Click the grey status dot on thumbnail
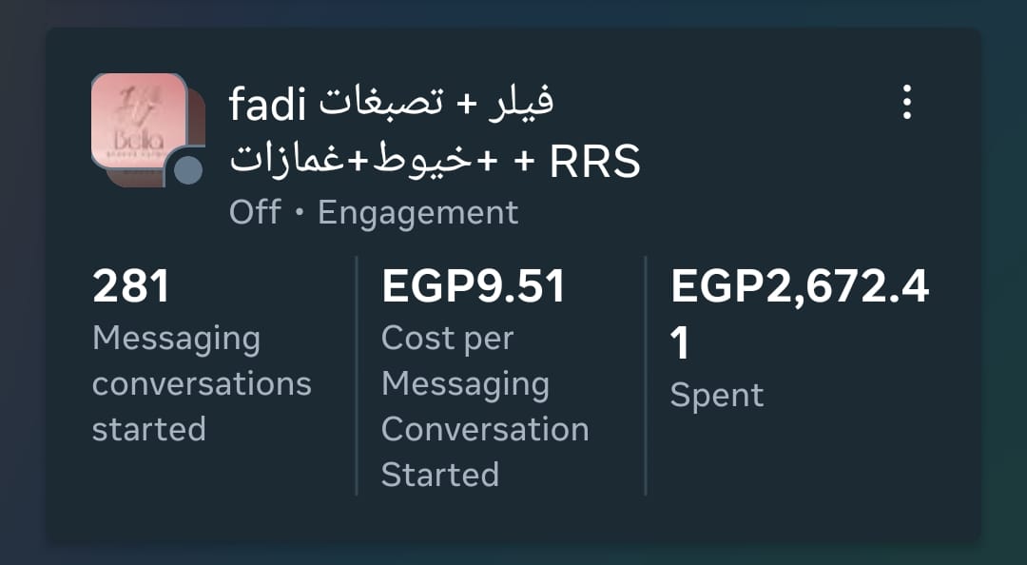 point(189,170)
